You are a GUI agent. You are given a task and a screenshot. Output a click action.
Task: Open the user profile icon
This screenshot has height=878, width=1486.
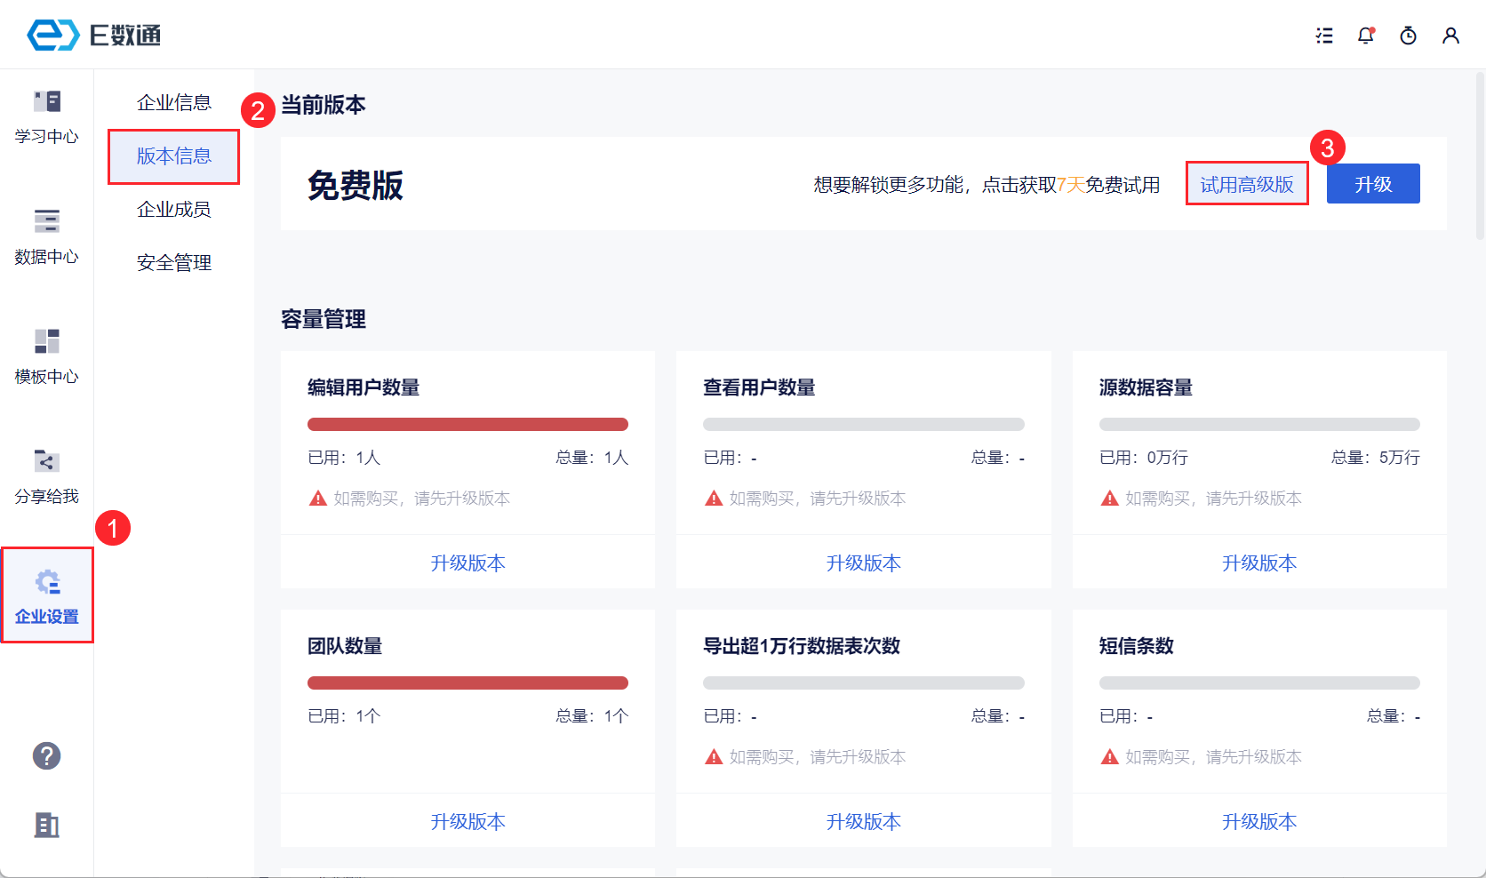(1450, 36)
